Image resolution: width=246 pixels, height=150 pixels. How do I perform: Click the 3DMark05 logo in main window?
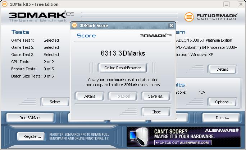pos(41,17)
